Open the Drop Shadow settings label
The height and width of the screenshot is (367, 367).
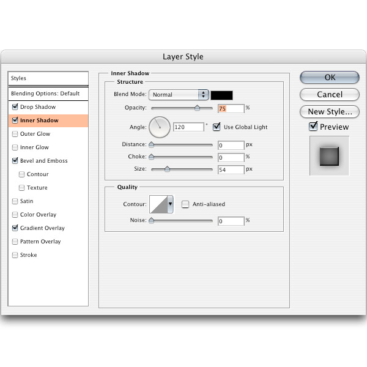(38, 107)
